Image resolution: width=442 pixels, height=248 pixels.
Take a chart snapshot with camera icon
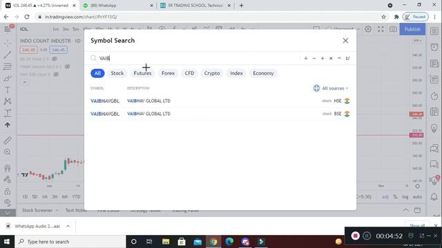[x=393, y=29]
